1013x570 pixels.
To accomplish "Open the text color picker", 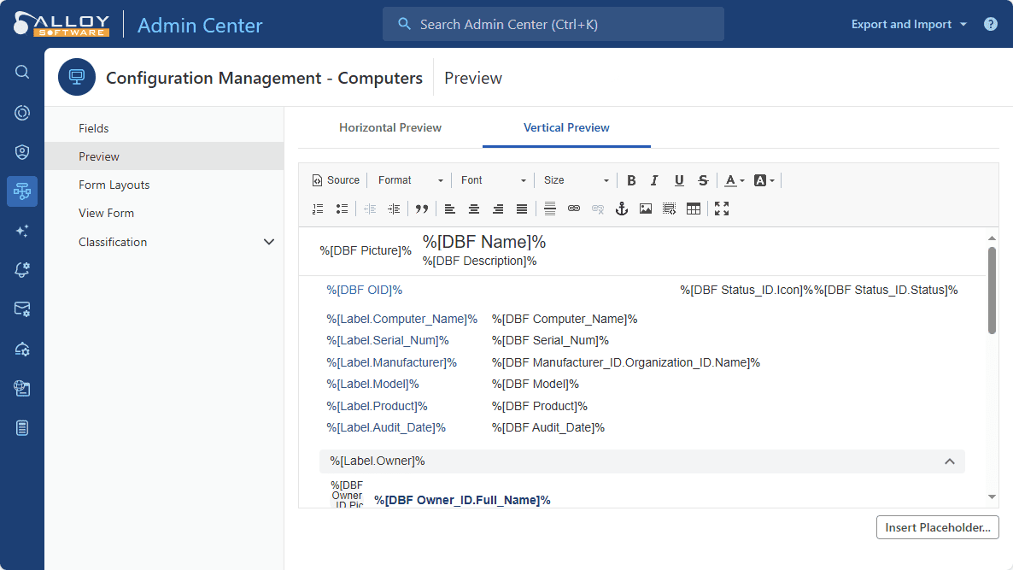I will (734, 180).
